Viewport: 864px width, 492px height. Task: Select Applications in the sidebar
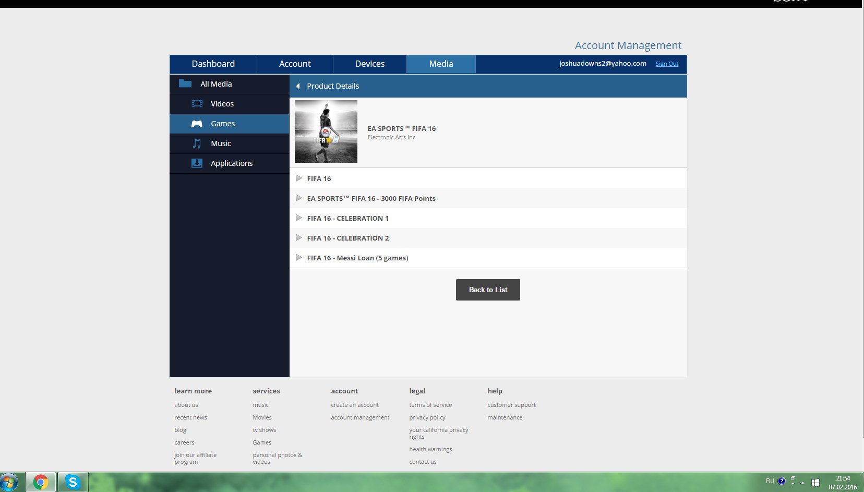[230, 163]
